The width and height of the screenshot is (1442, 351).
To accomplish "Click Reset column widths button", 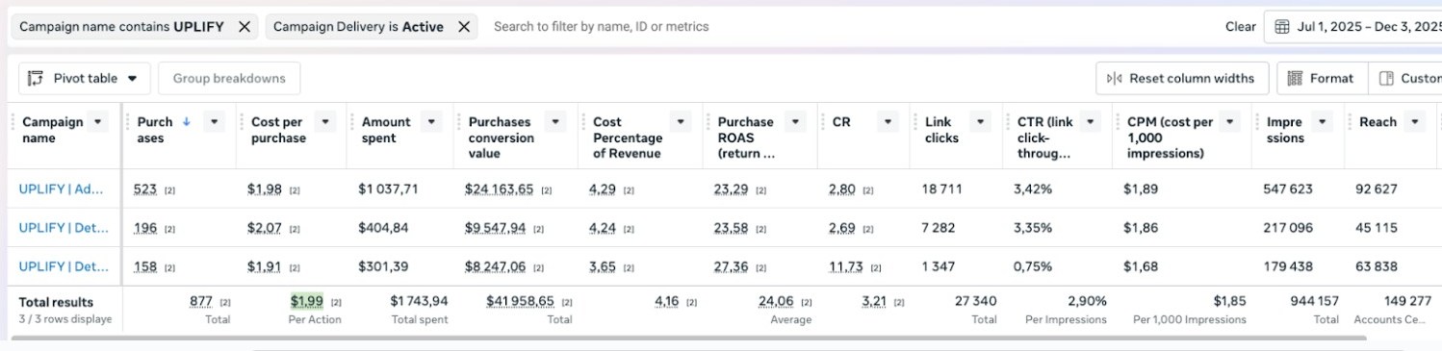I will (1182, 79).
